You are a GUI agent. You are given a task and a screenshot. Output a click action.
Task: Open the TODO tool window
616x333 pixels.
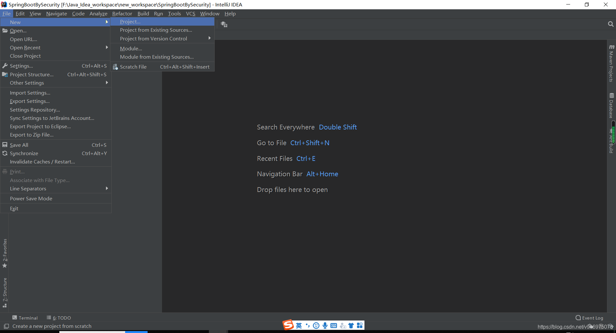click(x=59, y=318)
